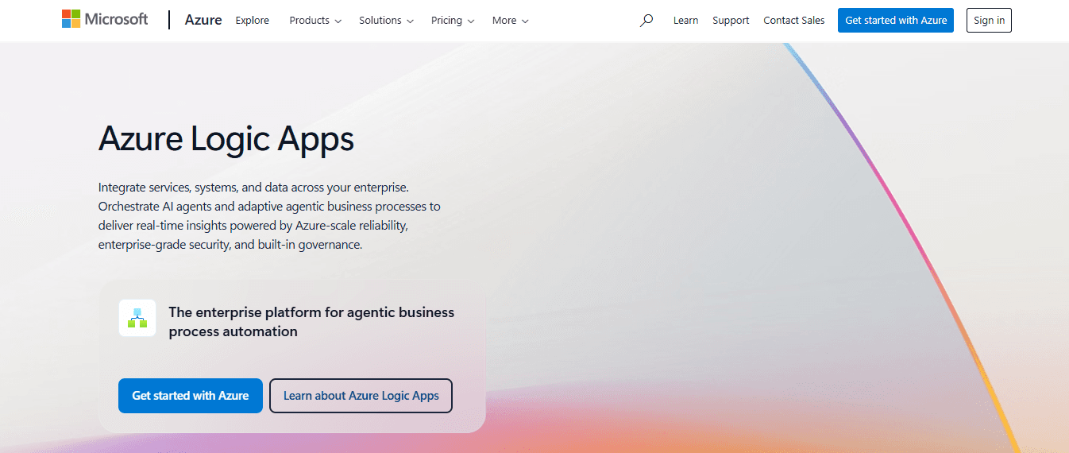Go to Azure home link

point(203,20)
